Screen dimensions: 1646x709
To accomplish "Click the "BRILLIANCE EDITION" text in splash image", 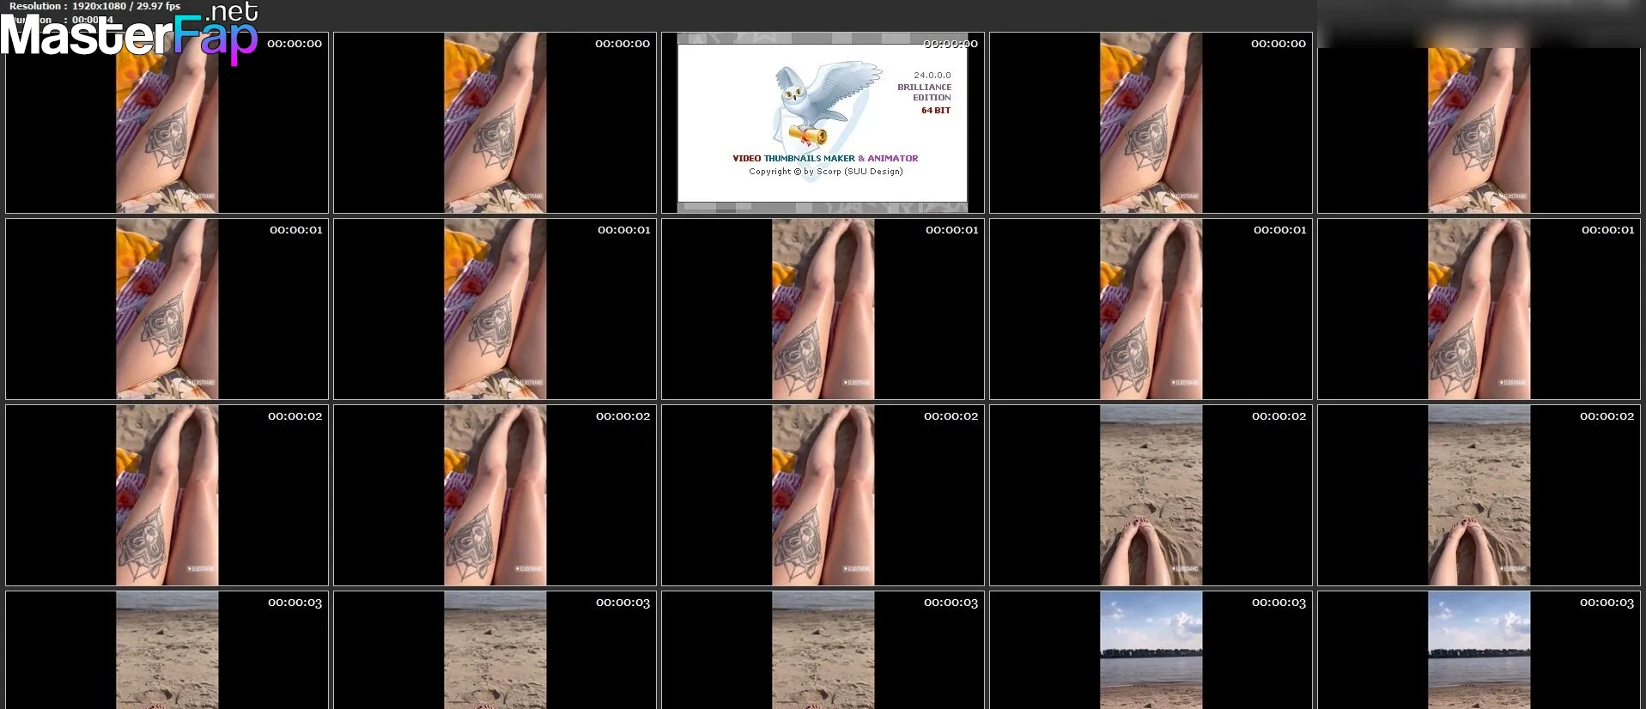I will click(924, 92).
